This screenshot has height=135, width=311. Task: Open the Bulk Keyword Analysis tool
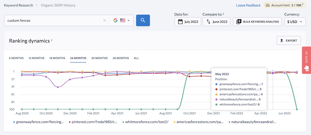pos(258,22)
